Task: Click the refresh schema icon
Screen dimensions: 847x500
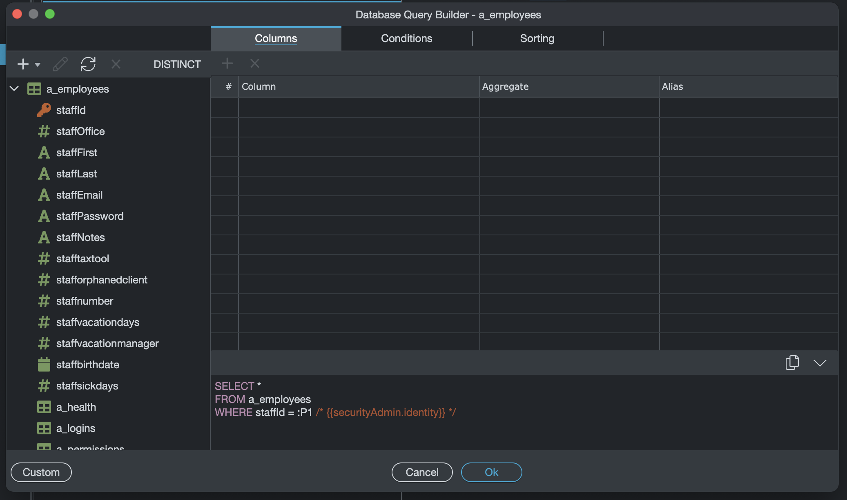Action: (88, 64)
